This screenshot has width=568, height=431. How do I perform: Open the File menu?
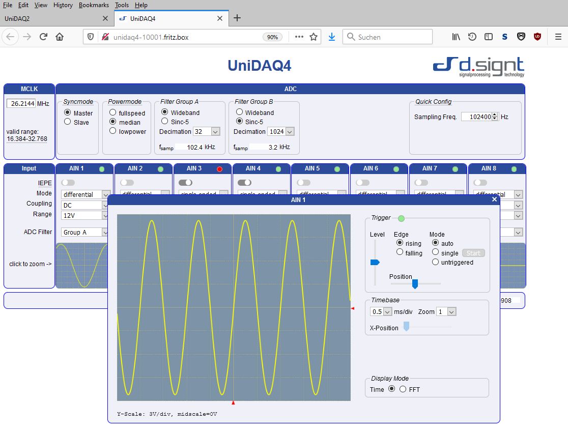(x=8, y=5)
